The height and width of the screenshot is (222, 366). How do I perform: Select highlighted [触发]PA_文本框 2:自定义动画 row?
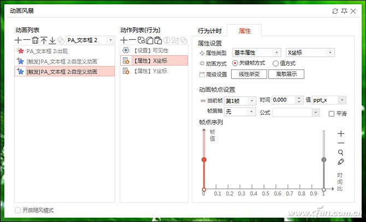point(64,72)
